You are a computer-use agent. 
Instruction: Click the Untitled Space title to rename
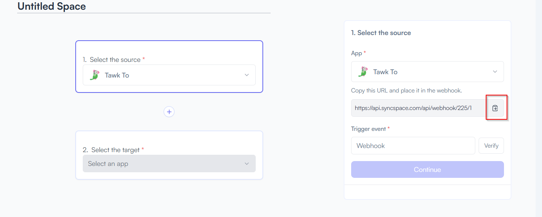click(52, 6)
